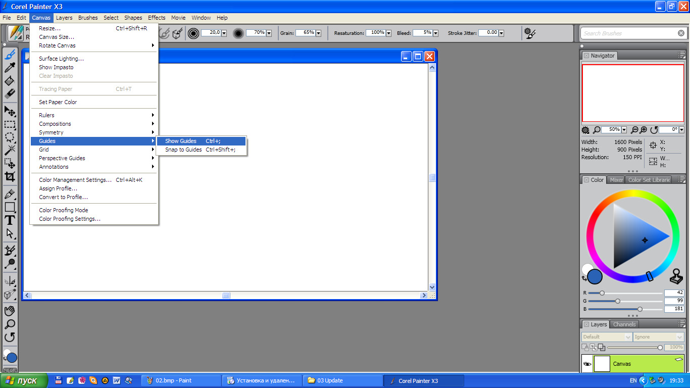Hide the Canvas layer with eye icon
Viewport: 690px width, 388px height.
(587, 364)
